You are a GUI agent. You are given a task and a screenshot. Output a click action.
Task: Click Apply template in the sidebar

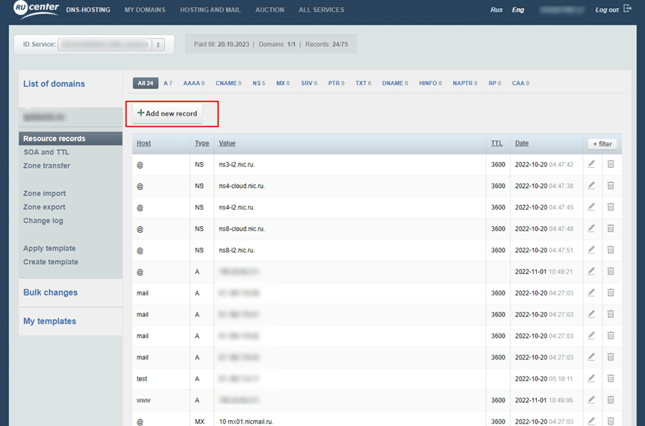(49, 248)
